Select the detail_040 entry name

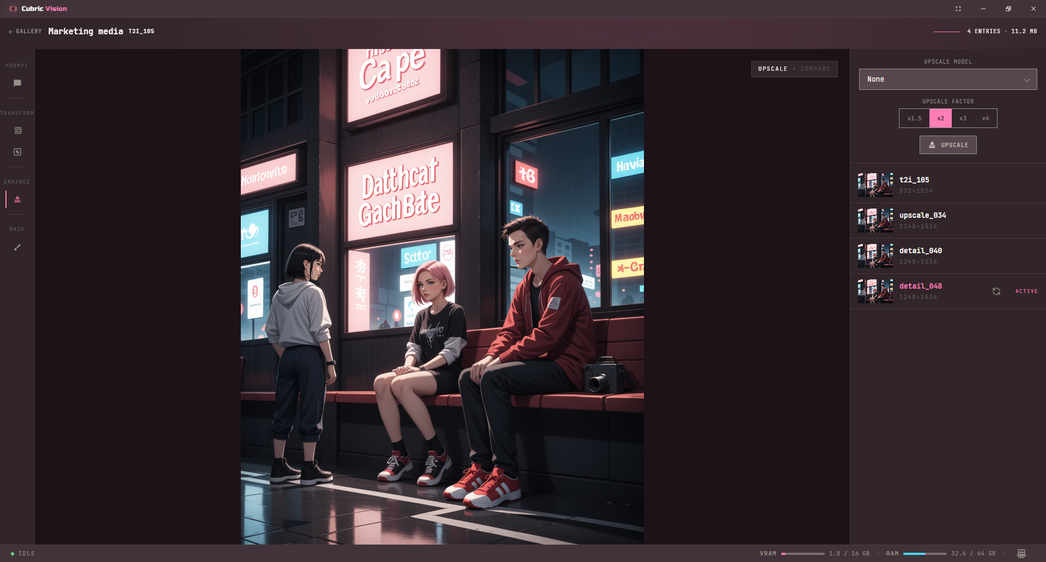pyautogui.click(x=921, y=251)
